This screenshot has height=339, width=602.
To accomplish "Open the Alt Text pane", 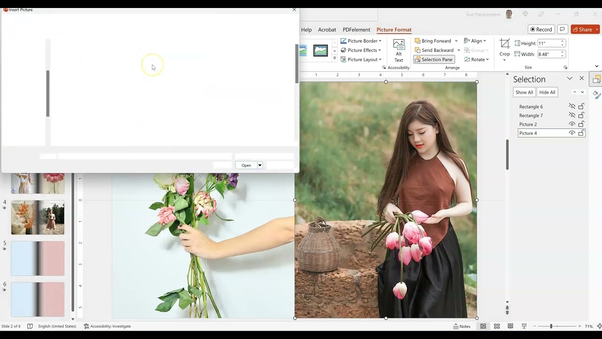I will (399, 51).
